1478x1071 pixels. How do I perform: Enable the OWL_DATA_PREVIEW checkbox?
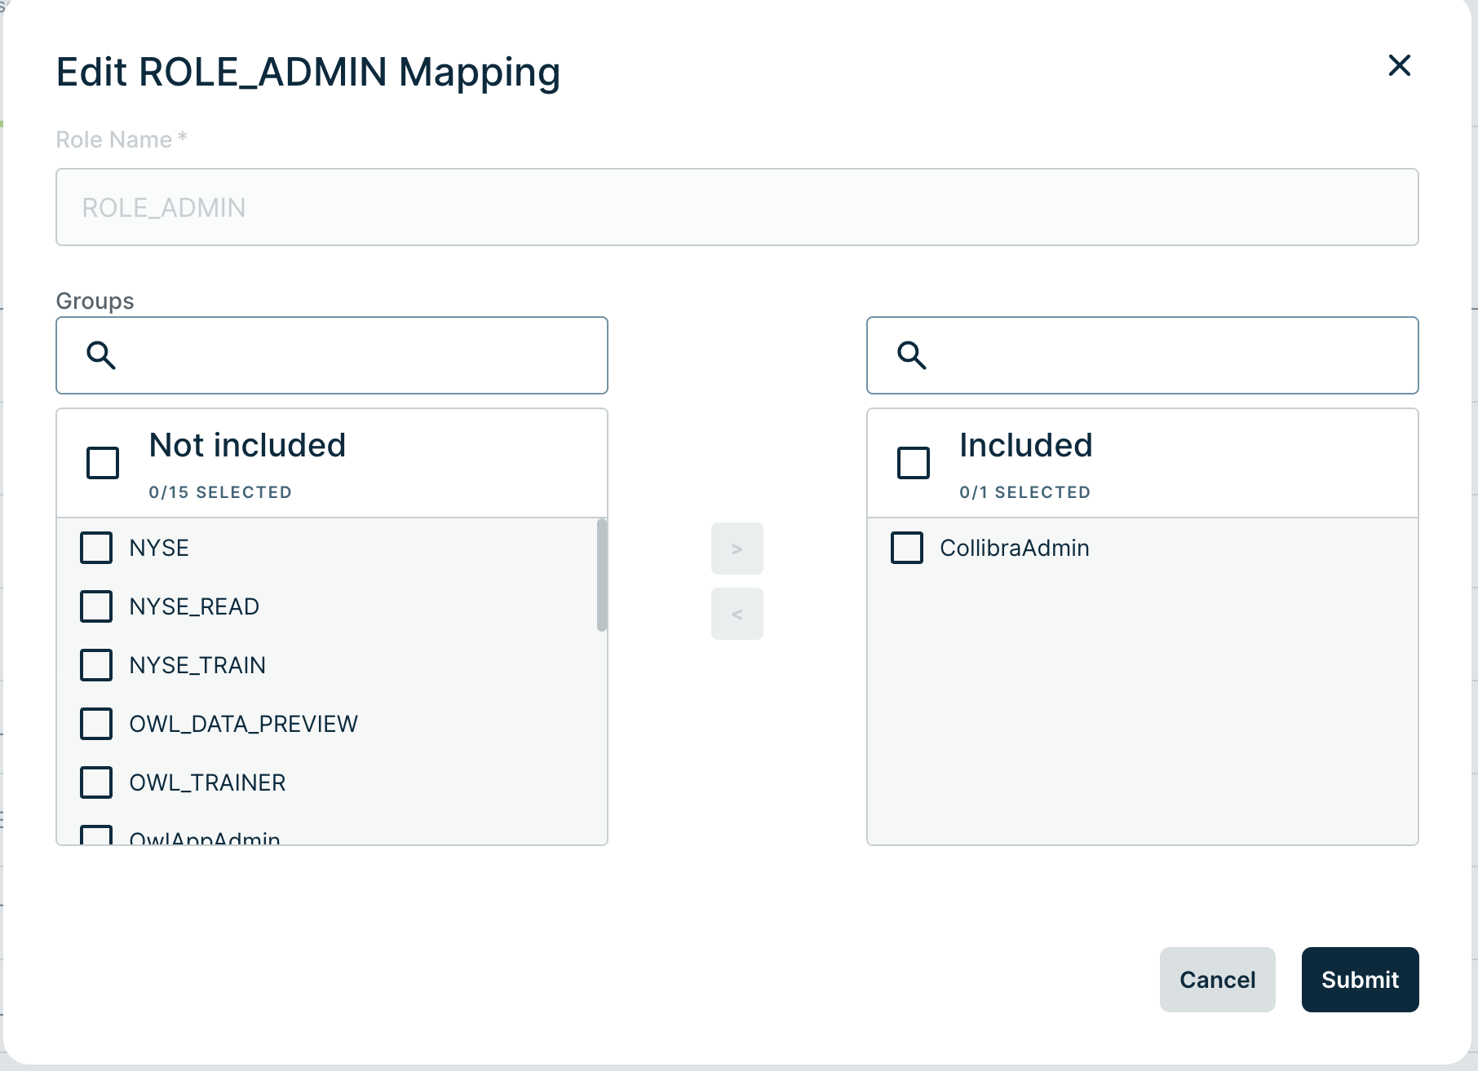(96, 724)
